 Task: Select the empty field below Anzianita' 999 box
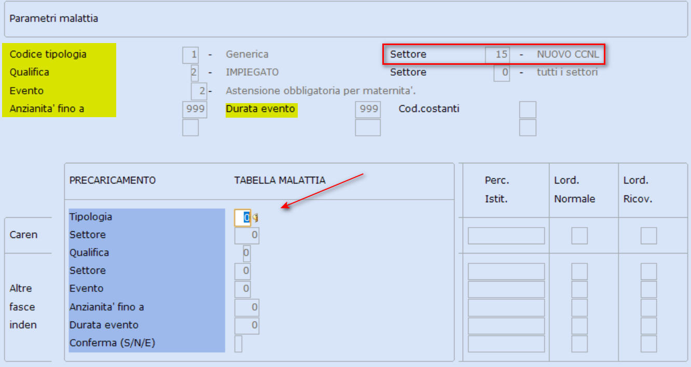point(190,128)
